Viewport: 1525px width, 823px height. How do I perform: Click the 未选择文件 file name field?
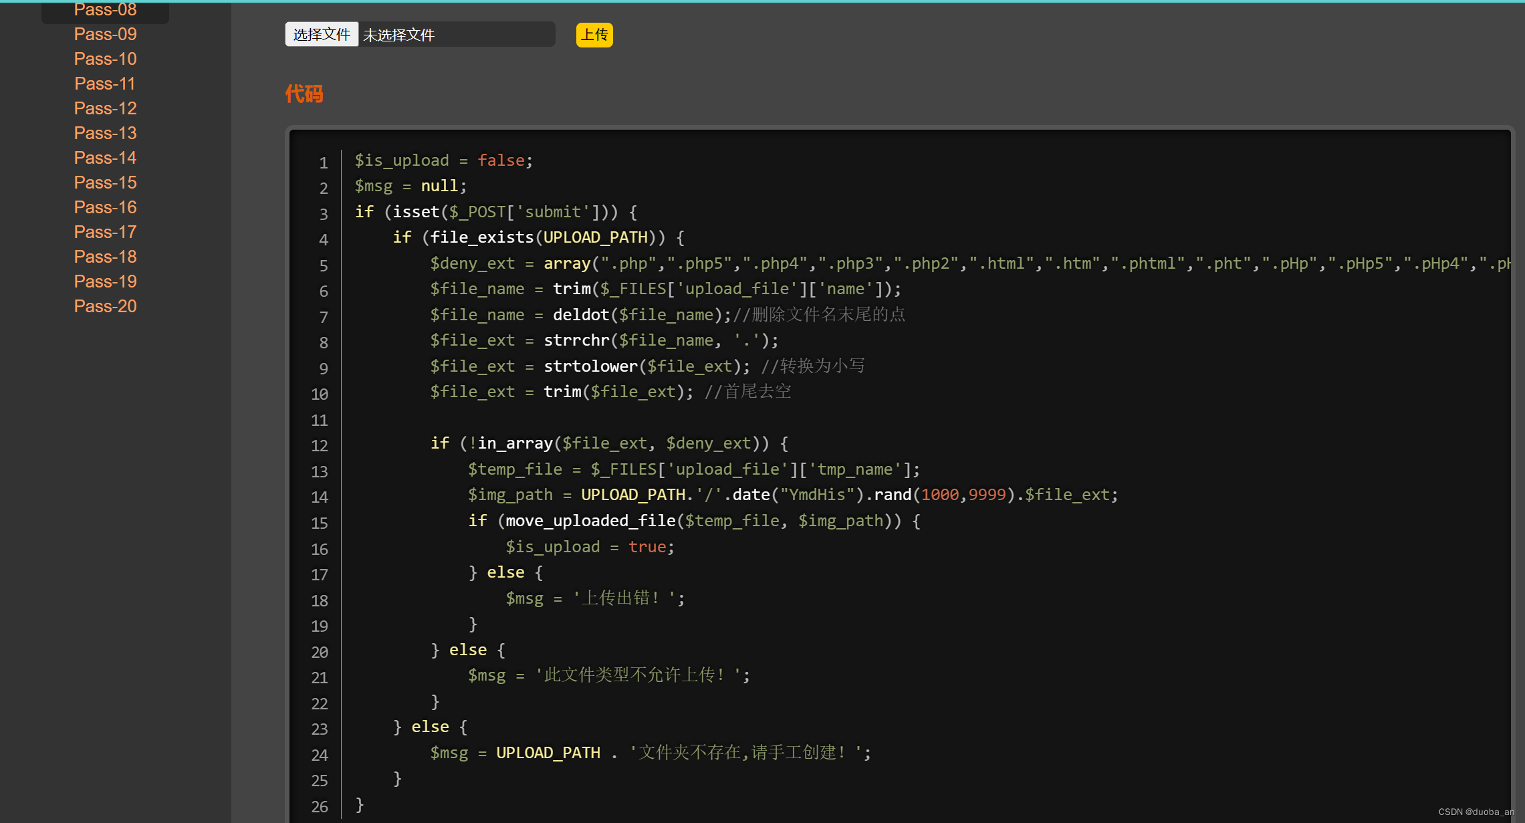tap(457, 35)
